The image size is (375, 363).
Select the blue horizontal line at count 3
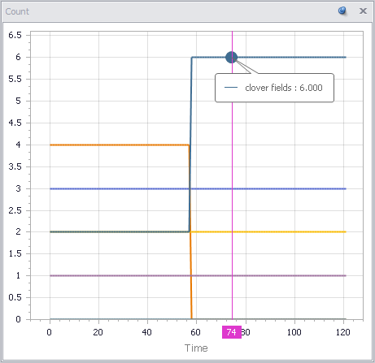point(198,188)
